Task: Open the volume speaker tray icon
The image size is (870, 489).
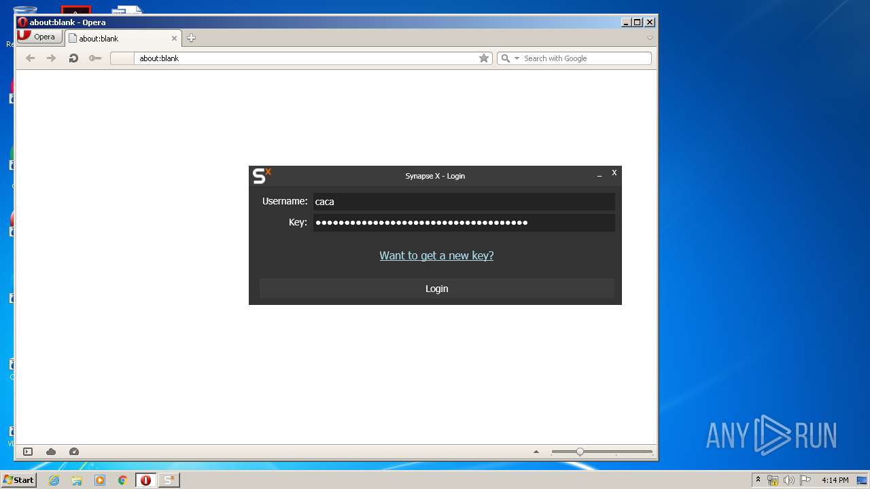Action: coord(788,480)
